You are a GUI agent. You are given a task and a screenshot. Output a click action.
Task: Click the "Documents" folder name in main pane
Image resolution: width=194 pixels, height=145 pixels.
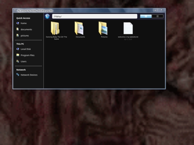[x=80, y=37]
